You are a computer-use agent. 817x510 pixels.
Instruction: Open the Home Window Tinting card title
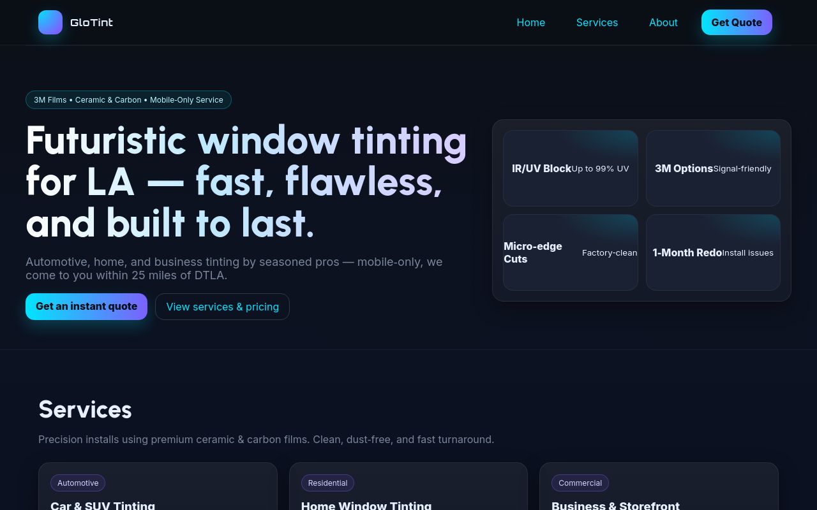click(x=366, y=505)
